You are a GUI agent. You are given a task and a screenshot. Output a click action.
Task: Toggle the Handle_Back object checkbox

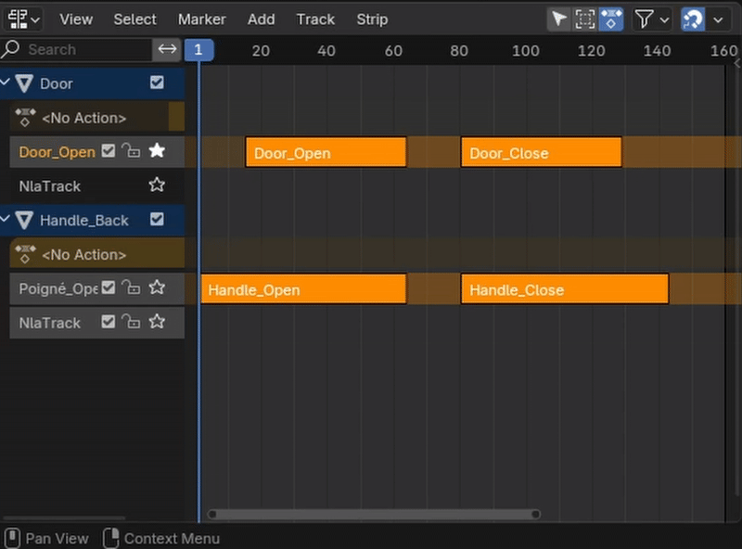pos(157,220)
